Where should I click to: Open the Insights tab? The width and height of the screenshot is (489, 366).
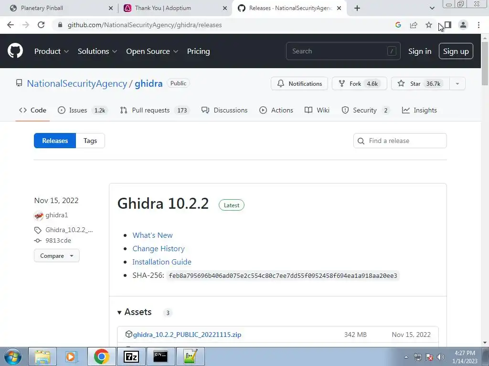click(419, 110)
